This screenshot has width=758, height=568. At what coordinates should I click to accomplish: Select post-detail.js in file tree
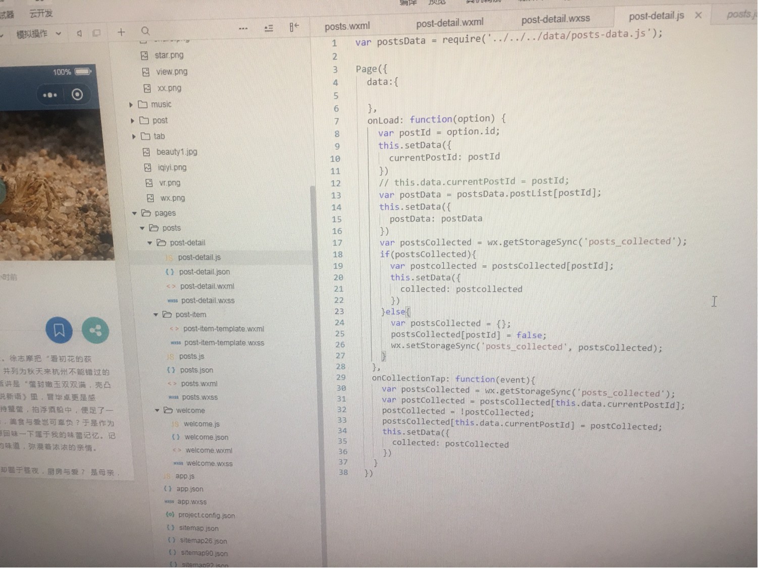click(x=193, y=257)
